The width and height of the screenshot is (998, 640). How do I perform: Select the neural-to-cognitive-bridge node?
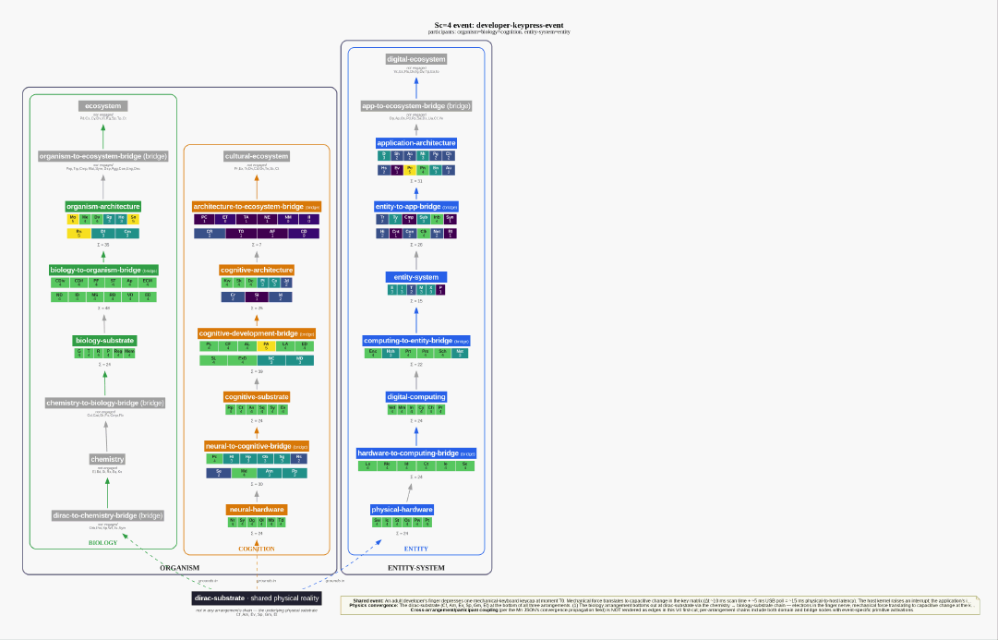pos(257,446)
